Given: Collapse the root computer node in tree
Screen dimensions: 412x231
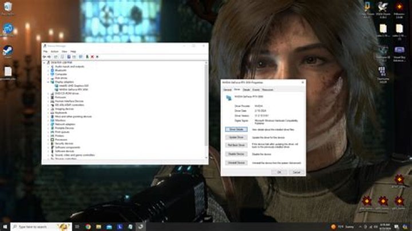Looking at the screenshot, I should tap(45, 62).
